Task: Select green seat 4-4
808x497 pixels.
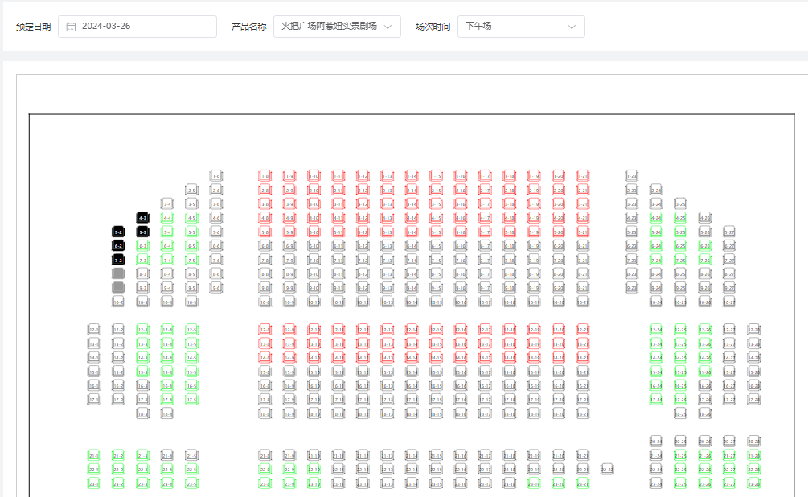Action: (167, 218)
